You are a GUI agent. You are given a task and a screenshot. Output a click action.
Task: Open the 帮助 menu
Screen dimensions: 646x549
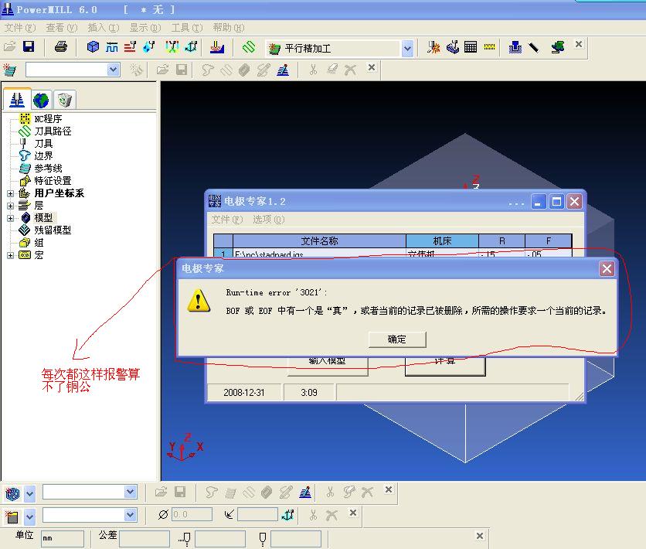pos(228,28)
